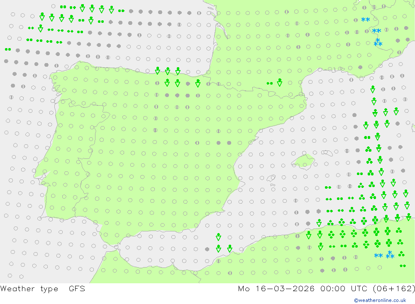
Task: Open the weatheronline.co.uk copyright link
Action: coord(380,300)
